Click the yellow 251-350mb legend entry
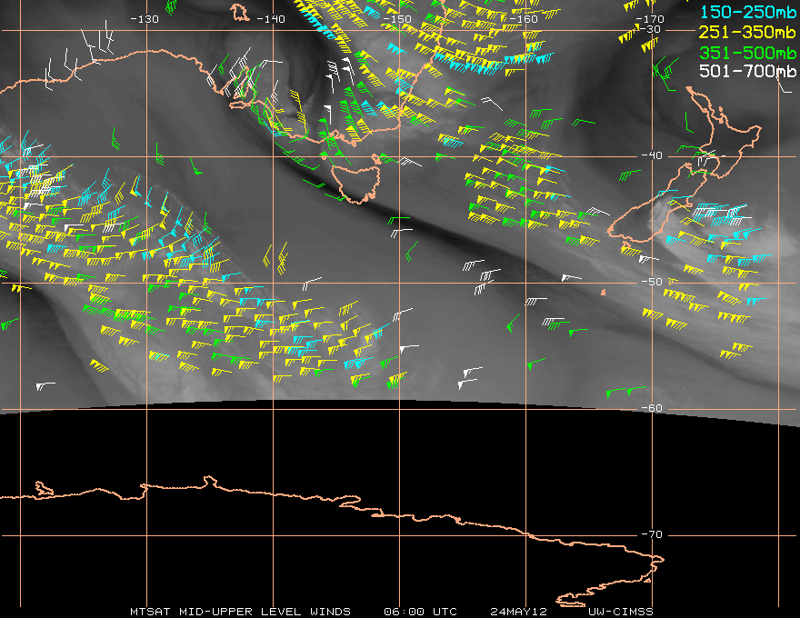This screenshot has height=618, width=800. point(747,32)
